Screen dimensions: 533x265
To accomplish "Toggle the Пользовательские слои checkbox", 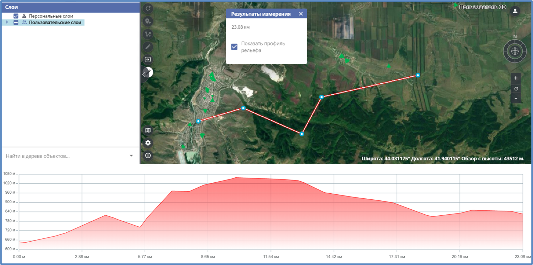I will (x=16, y=22).
